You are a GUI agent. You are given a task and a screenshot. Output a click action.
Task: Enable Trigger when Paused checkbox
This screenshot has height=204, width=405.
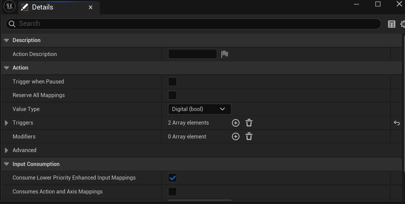173,82
